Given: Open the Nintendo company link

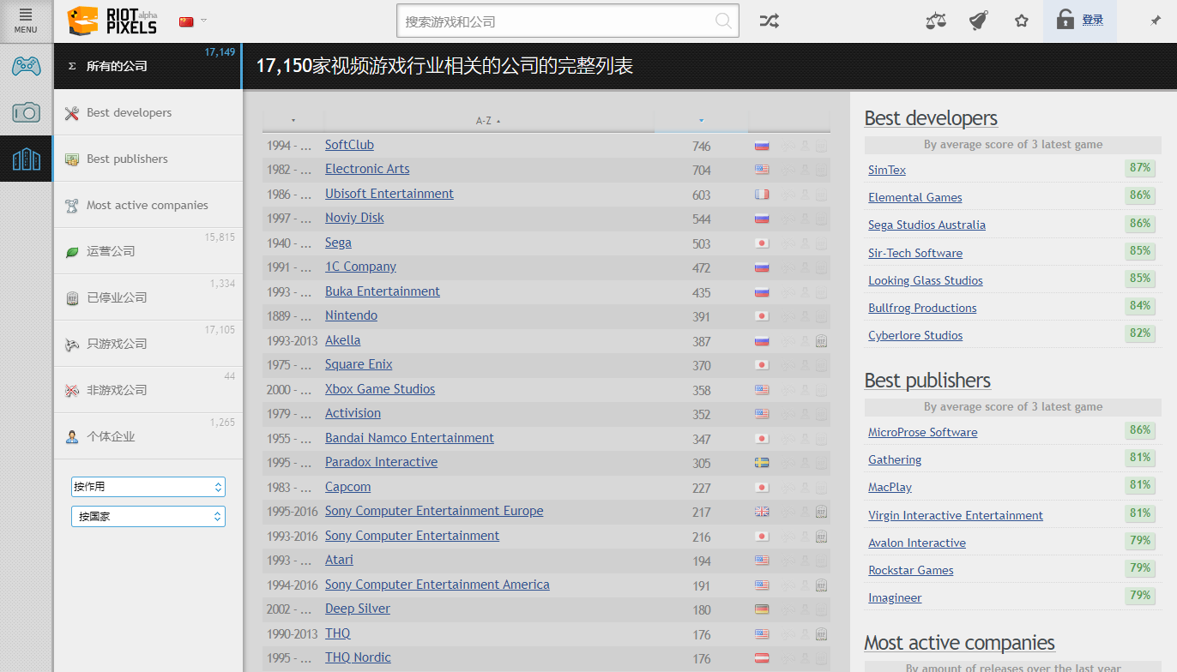Looking at the screenshot, I should tap(351, 315).
